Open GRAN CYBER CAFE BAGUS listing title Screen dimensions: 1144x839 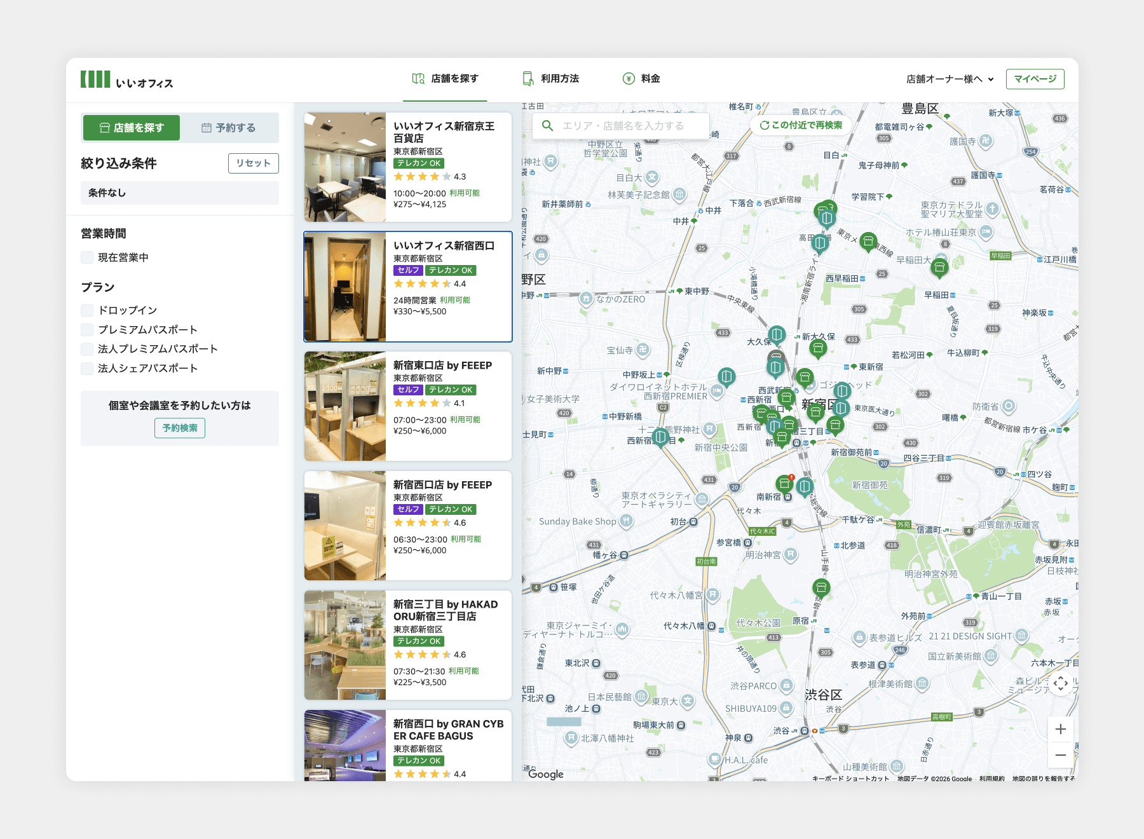coord(448,730)
